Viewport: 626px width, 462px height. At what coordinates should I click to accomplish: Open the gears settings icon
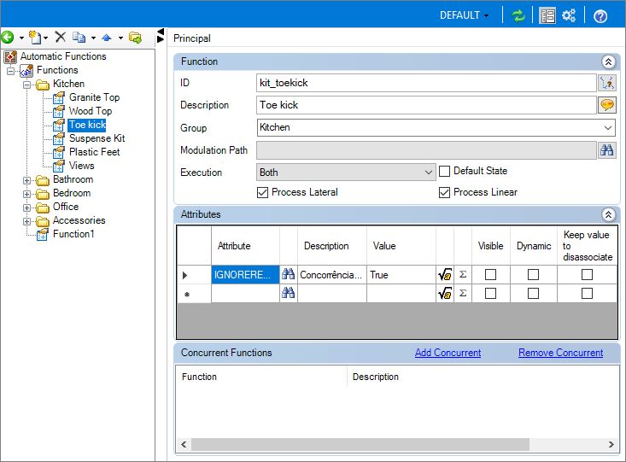pos(569,15)
